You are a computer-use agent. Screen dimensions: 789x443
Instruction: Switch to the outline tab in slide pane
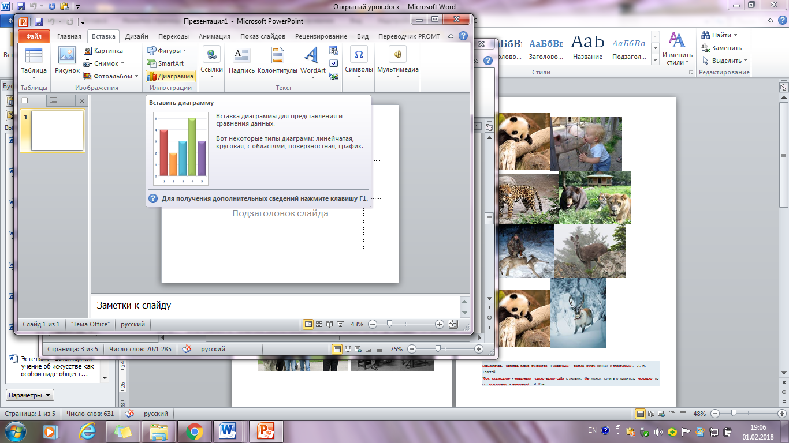click(x=53, y=100)
